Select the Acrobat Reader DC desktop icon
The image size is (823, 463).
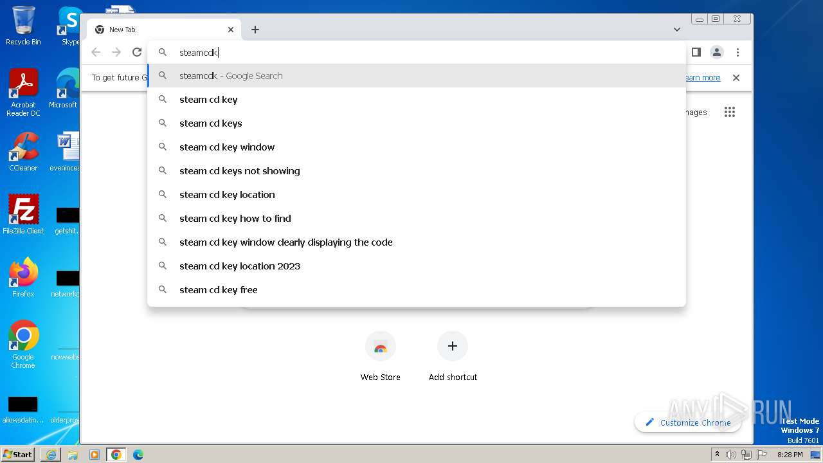(23, 93)
